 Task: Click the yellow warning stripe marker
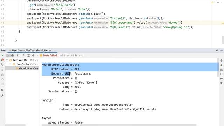coord(223,23)
